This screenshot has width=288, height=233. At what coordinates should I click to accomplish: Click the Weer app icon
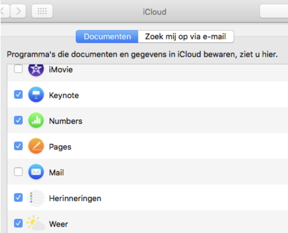36,224
